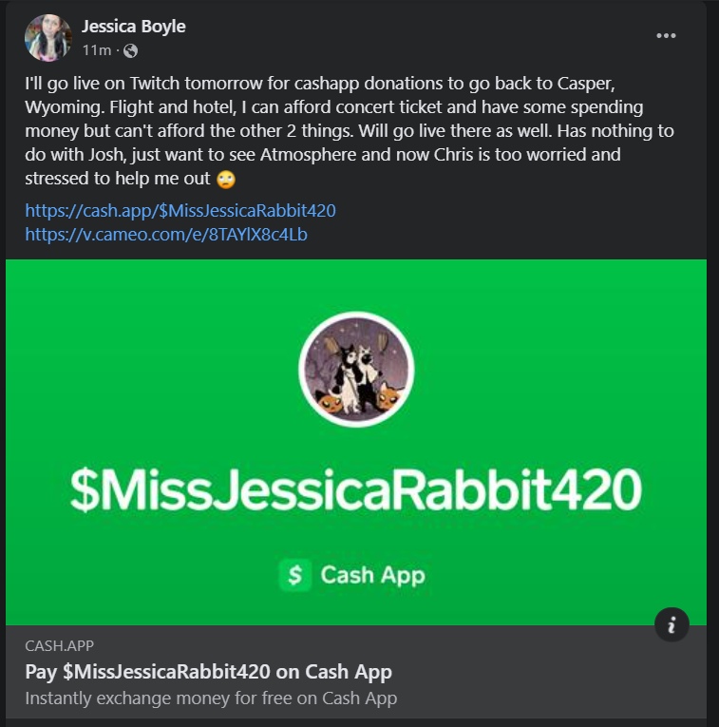This screenshot has width=719, height=727.
Task: Click the public globe privacy icon
Action: [131, 50]
